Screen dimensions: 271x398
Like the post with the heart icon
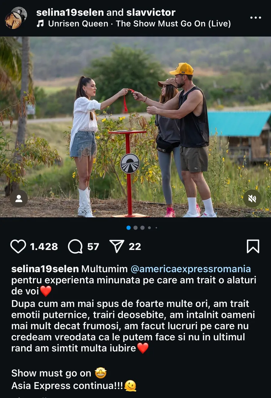18,247
